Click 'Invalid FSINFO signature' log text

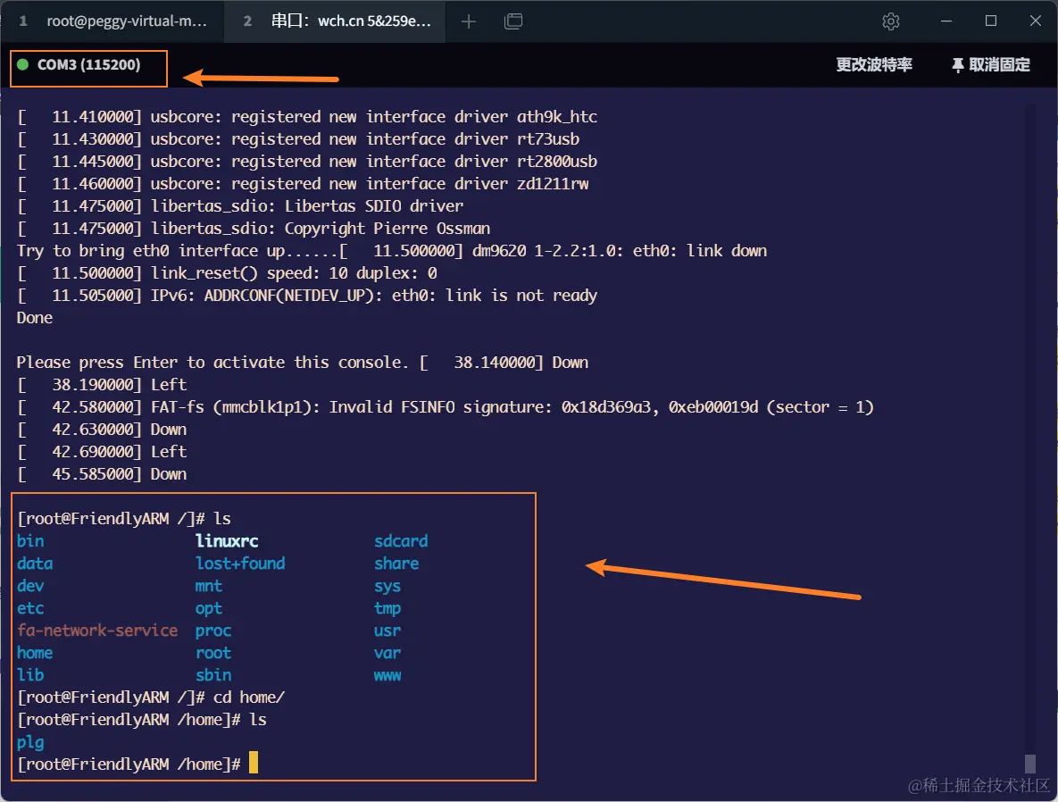pyautogui.click(x=440, y=406)
